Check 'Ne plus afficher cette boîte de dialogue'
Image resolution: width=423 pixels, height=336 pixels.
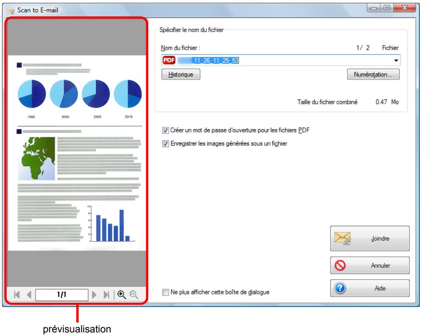coord(165,292)
